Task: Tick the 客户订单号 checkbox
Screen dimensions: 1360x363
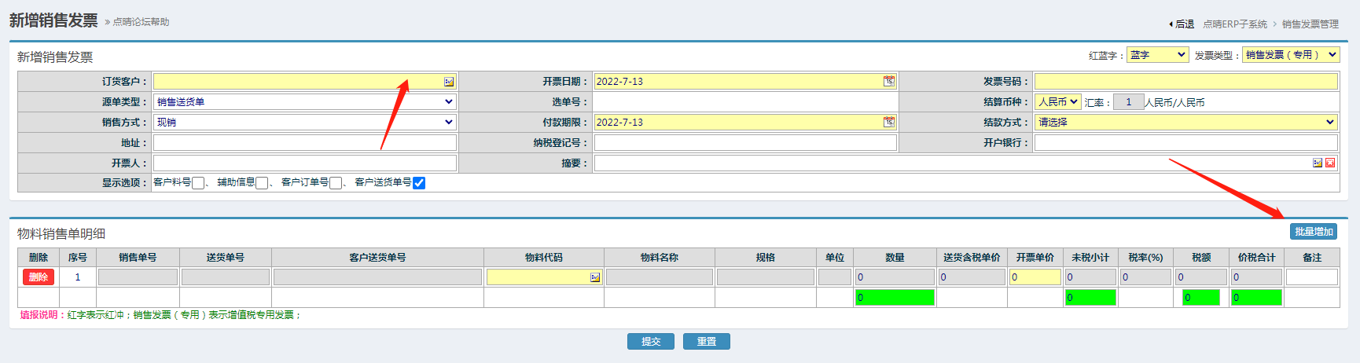Action: pyautogui.click(x=336, y=183)
